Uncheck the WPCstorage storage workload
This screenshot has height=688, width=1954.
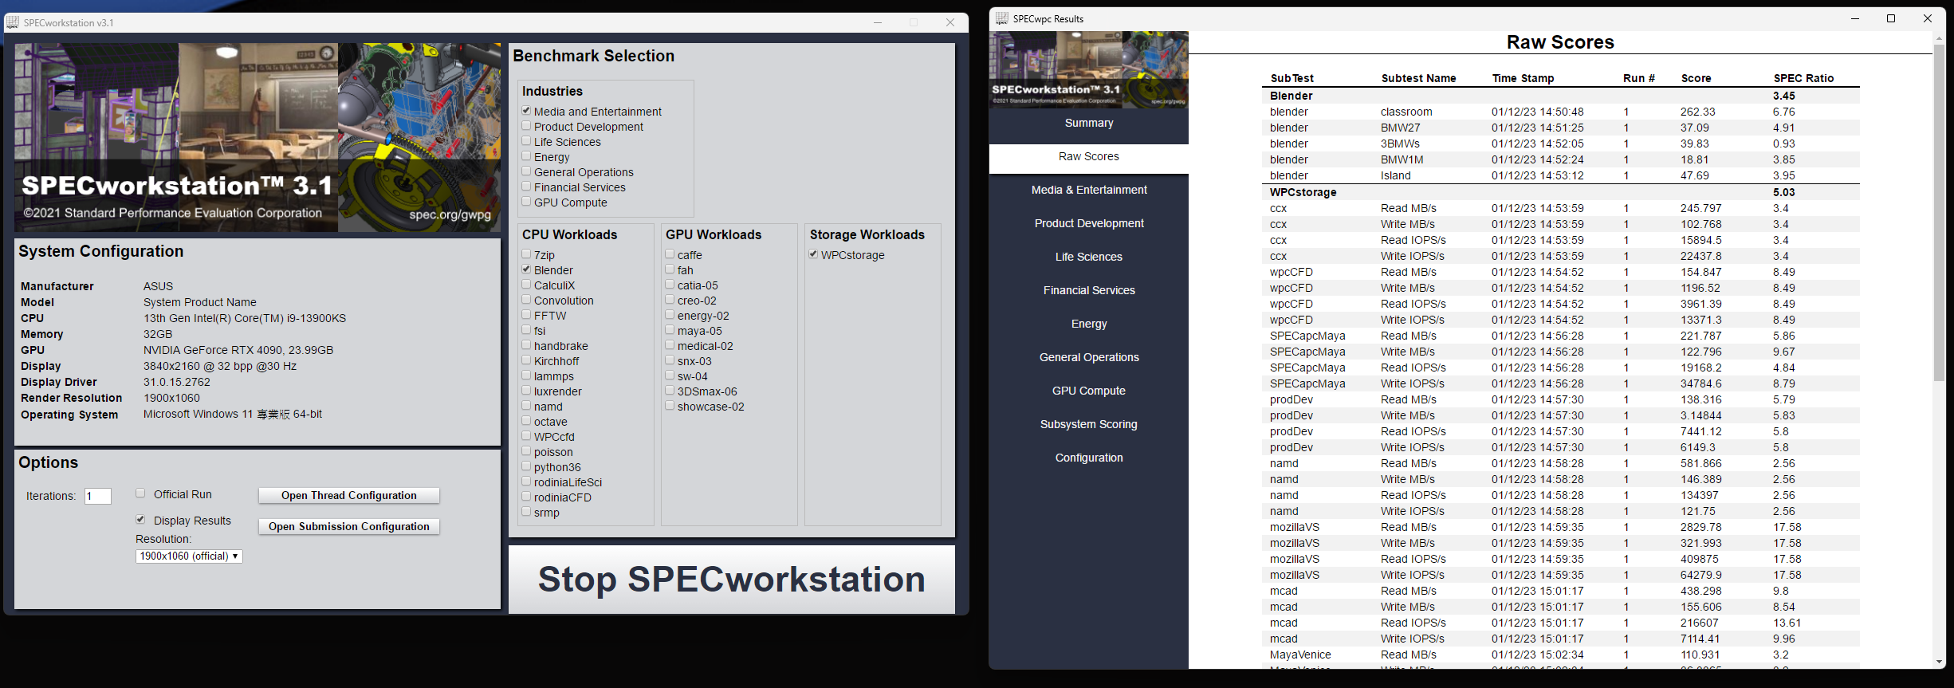[813, 254]
